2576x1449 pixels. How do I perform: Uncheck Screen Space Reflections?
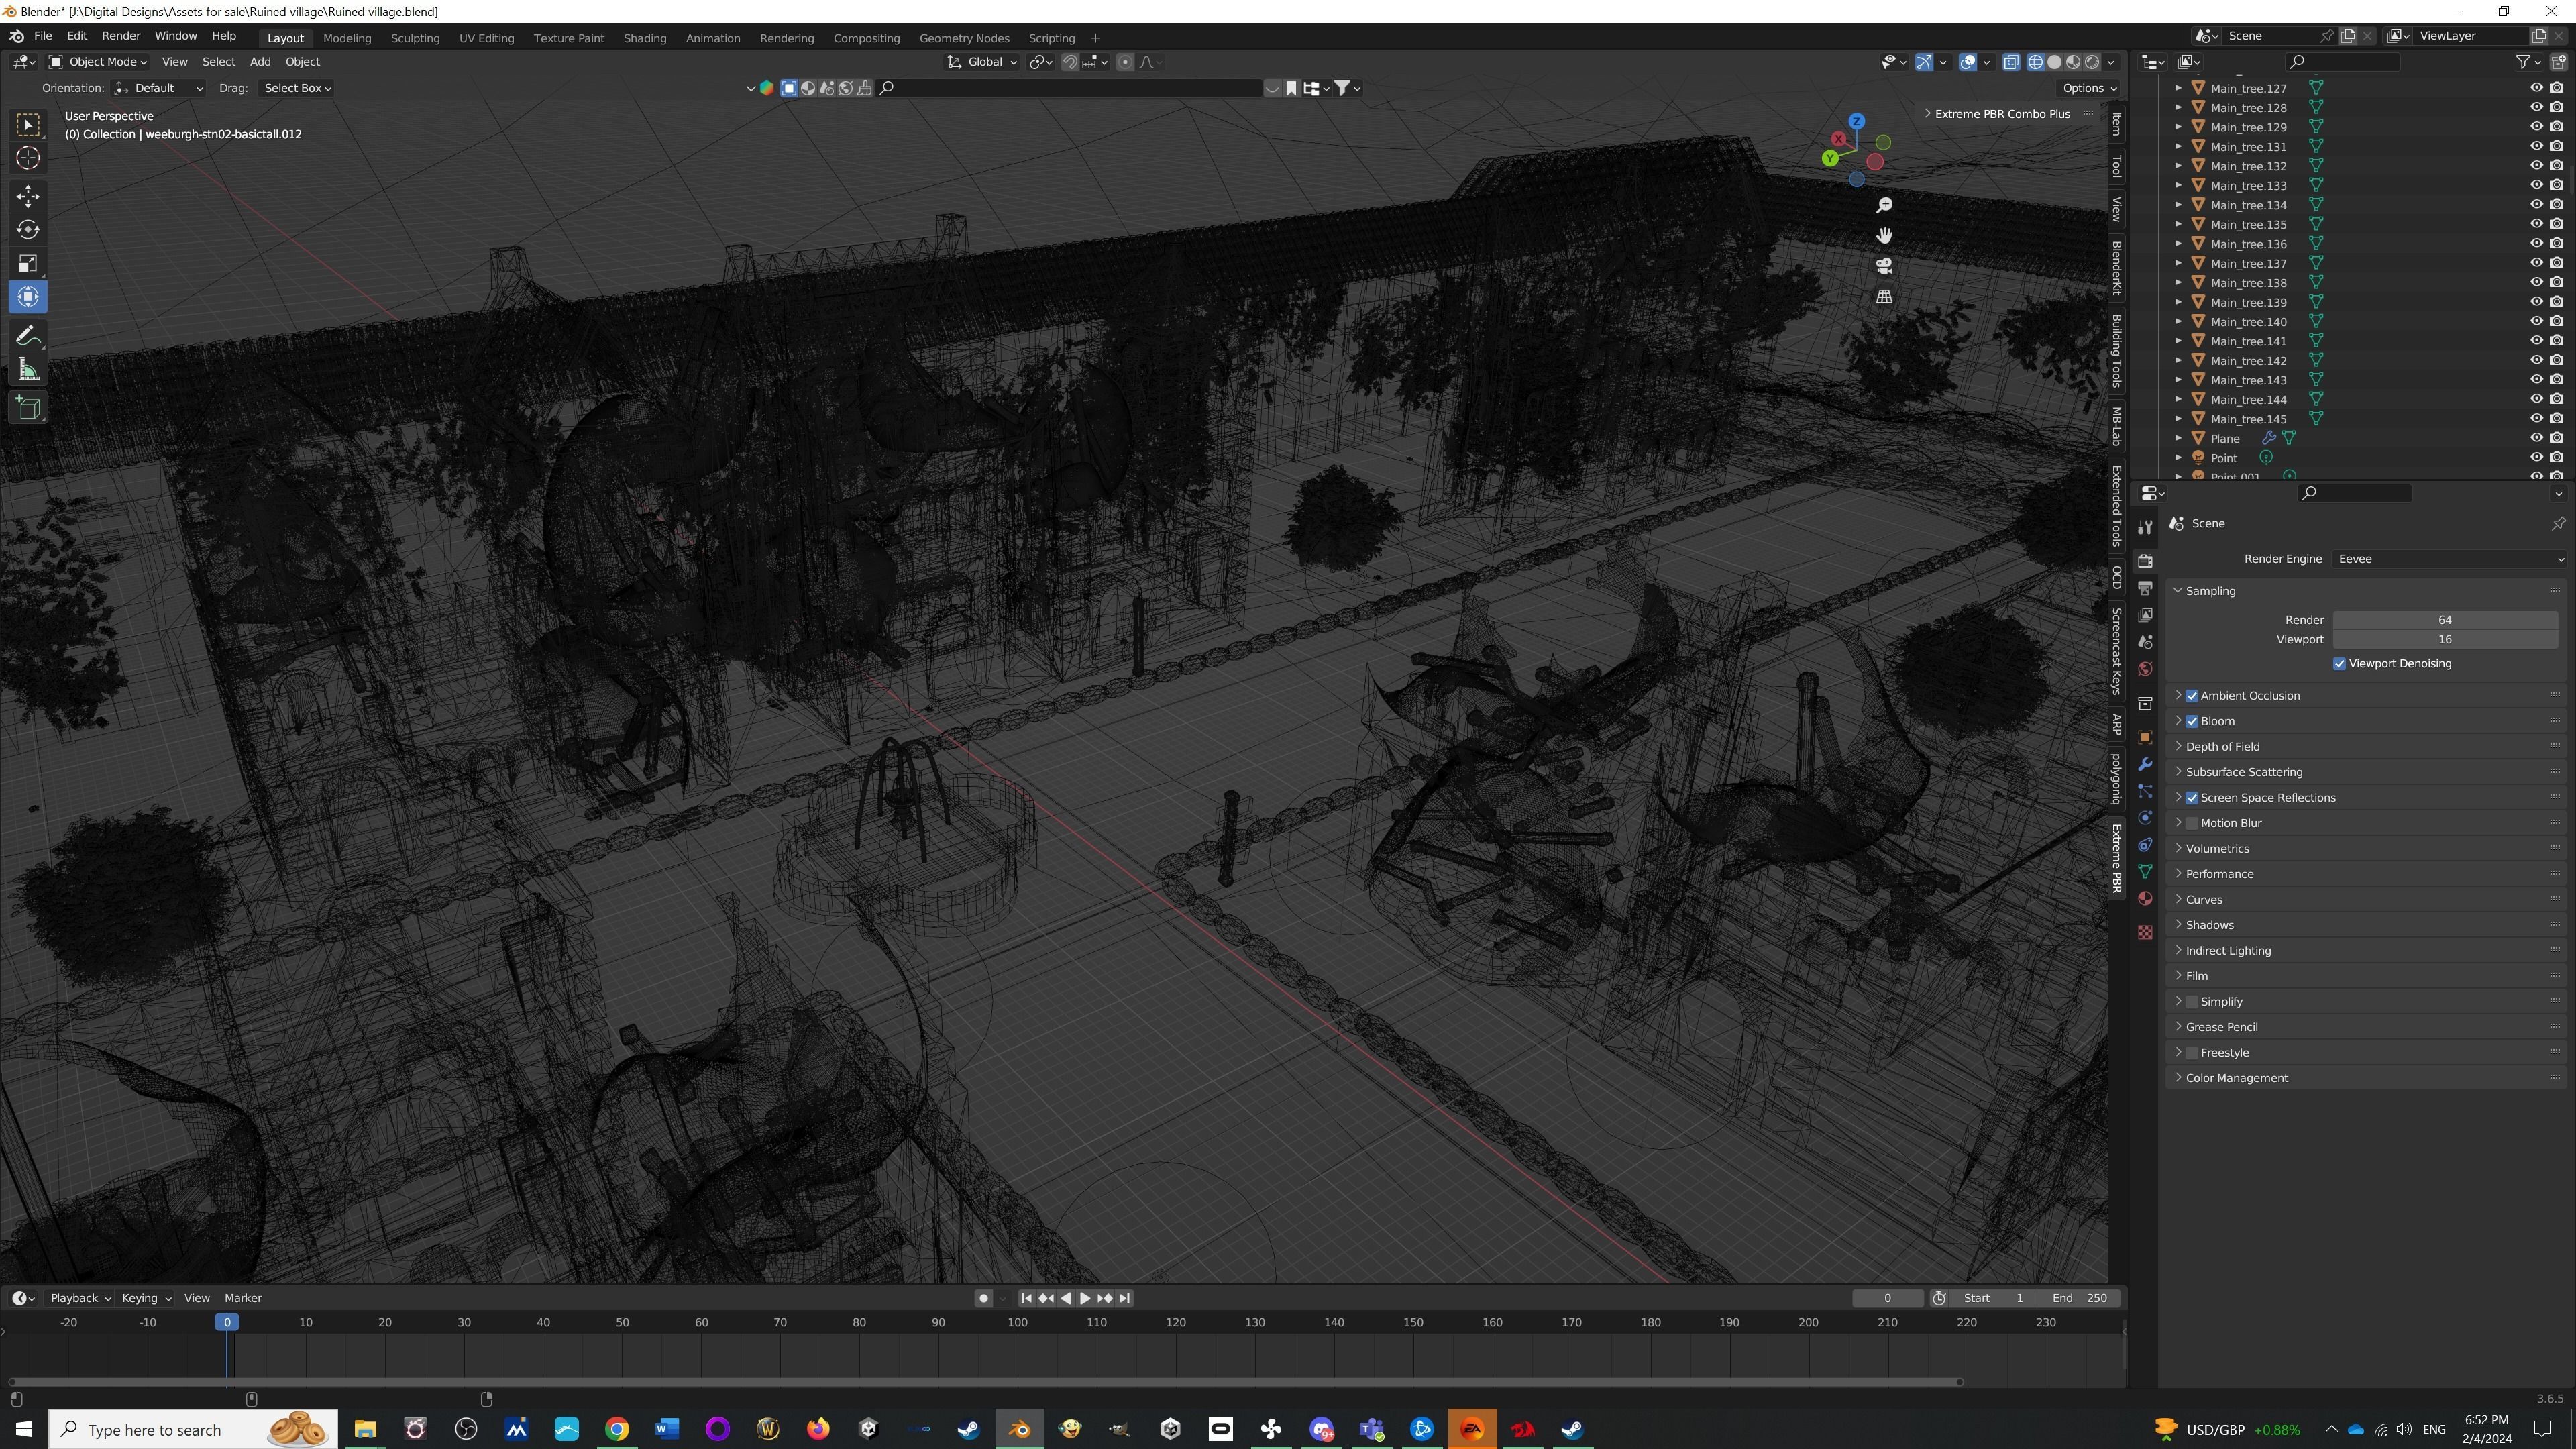click(2192, 798)
